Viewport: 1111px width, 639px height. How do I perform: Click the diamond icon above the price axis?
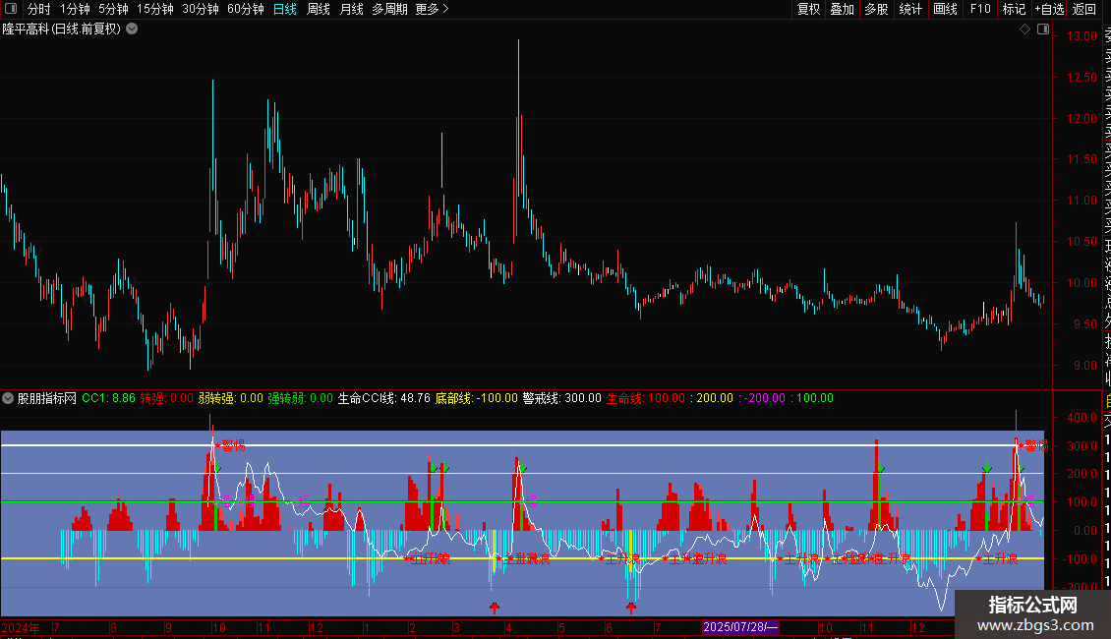click(x=1024, y=29)
